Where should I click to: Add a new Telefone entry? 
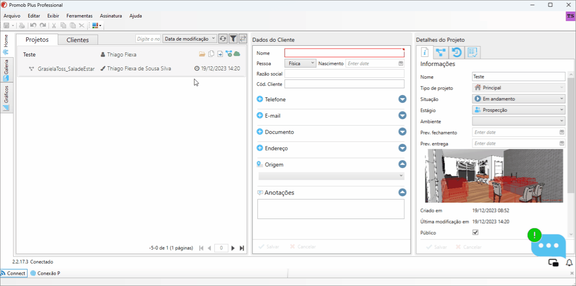[260, 99]
